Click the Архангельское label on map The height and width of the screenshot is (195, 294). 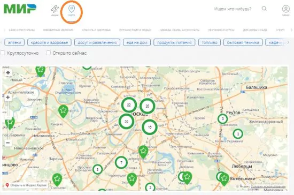21,93
